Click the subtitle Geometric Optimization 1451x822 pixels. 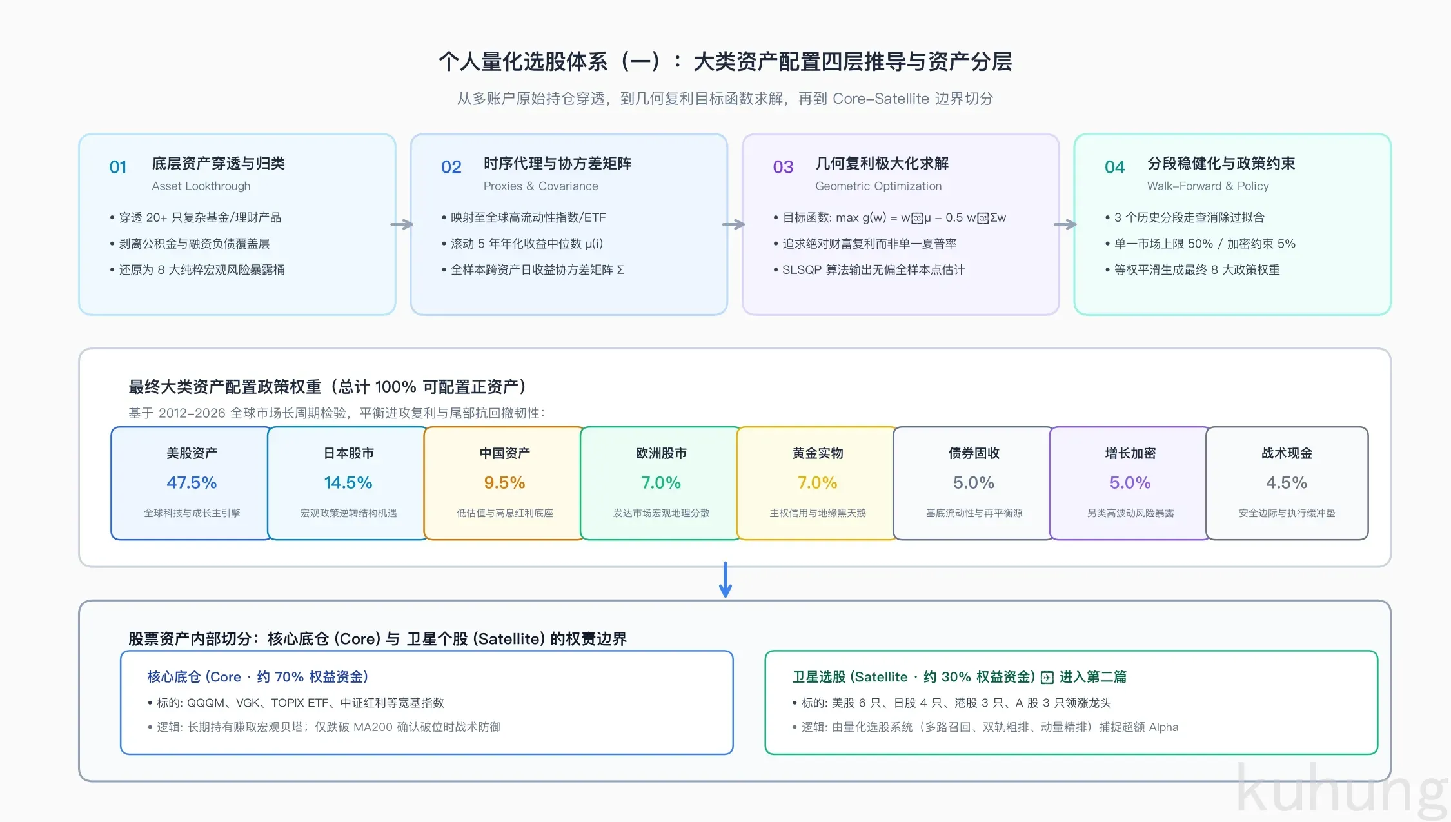pyautogui.click(x=878, y=186)
